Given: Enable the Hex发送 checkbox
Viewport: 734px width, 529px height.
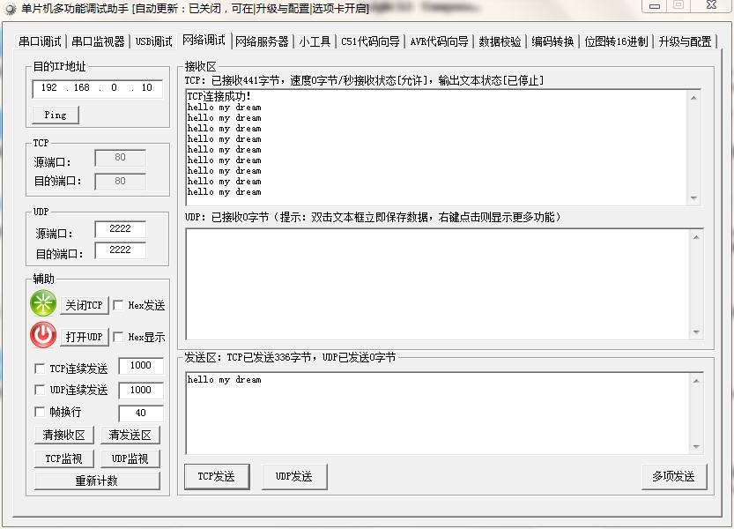Looking at the screenshot, I should [x=116, y=305].
